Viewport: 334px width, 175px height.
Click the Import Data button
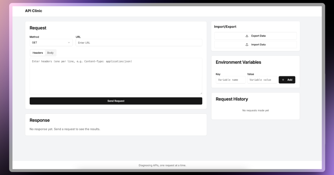click(256, 44)
